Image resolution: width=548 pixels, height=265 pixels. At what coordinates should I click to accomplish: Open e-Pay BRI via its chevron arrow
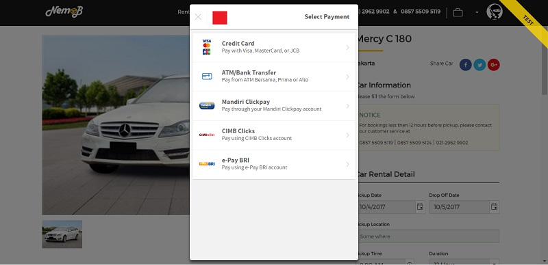point(347,164)
